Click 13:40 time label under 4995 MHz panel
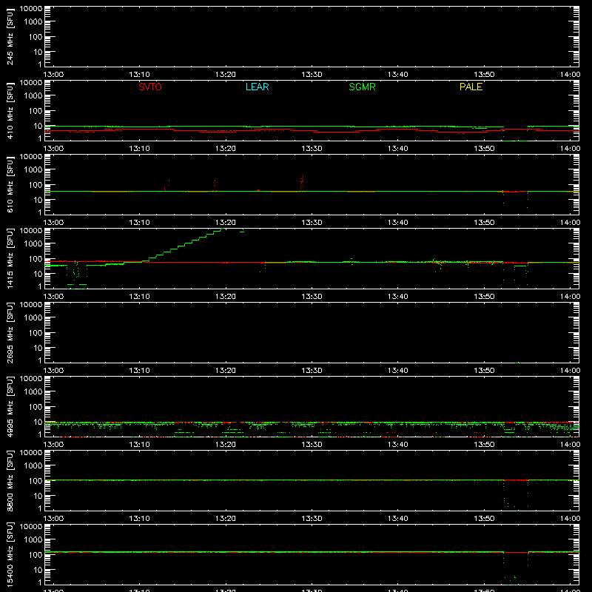Viewport: 592px width, 592px height. coord(397,445)
